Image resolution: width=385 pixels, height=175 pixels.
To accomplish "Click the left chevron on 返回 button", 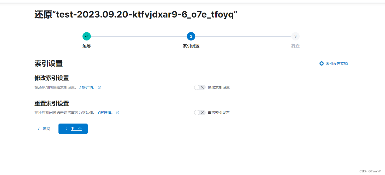I will click(38, 129).
